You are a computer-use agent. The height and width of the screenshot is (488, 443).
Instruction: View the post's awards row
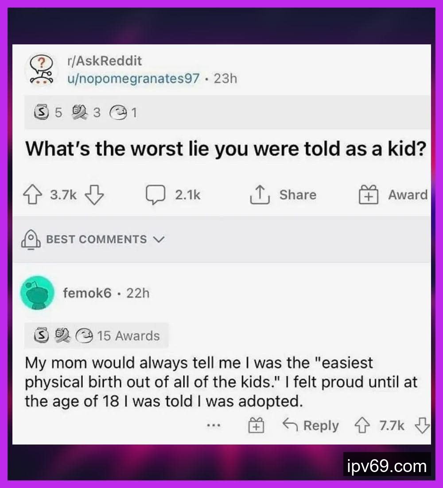point(84,114)
